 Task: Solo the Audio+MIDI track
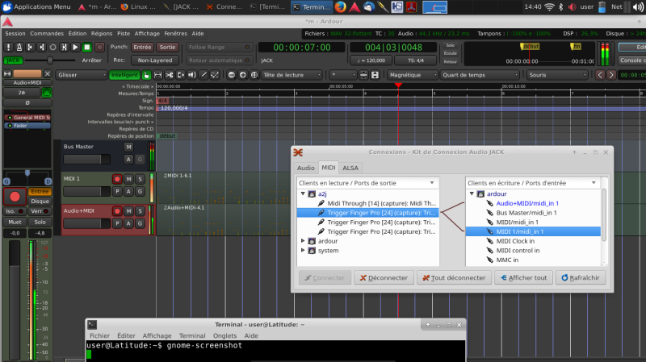pyautogui.click(x=140, y=211)
